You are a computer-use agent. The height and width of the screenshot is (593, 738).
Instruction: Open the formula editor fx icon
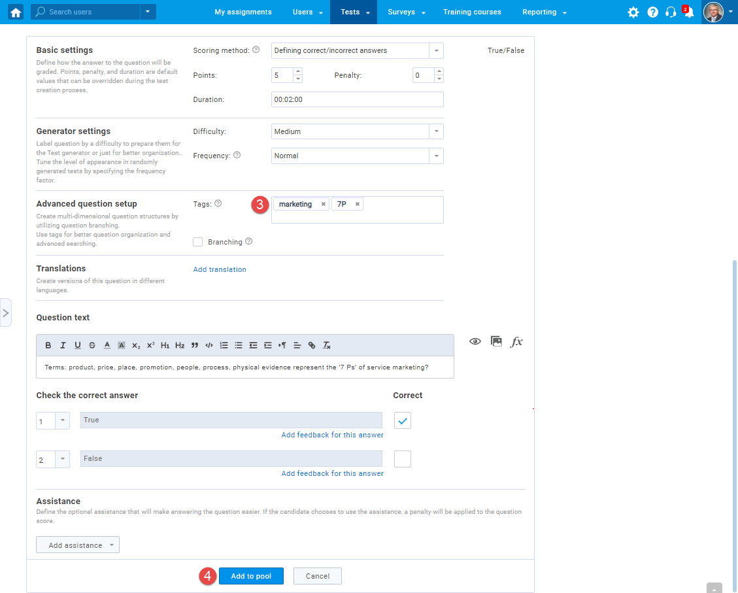(516, 341)
